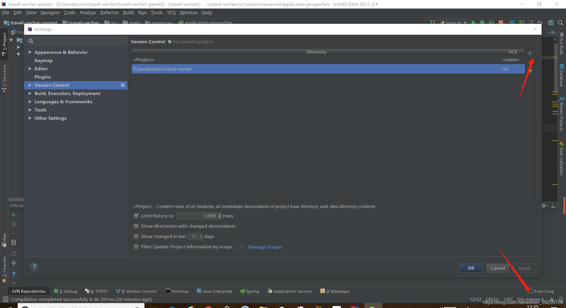Click the SVN Repositories details document icon
Image resolution: width=566 pixels, height=308 pixels.
[x=14, y=242]
